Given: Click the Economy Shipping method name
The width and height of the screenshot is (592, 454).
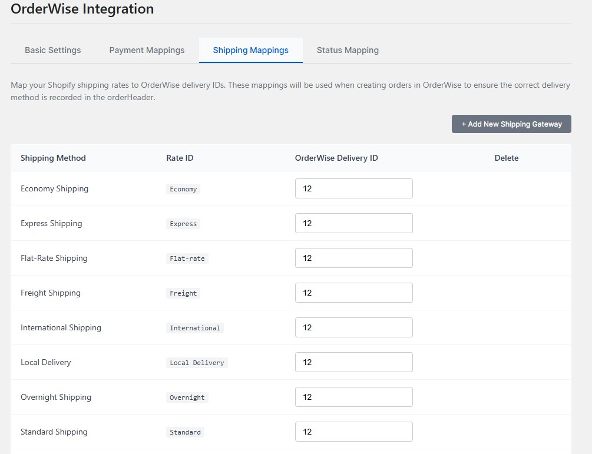Looking at the screenshot, I should (54, 188).
